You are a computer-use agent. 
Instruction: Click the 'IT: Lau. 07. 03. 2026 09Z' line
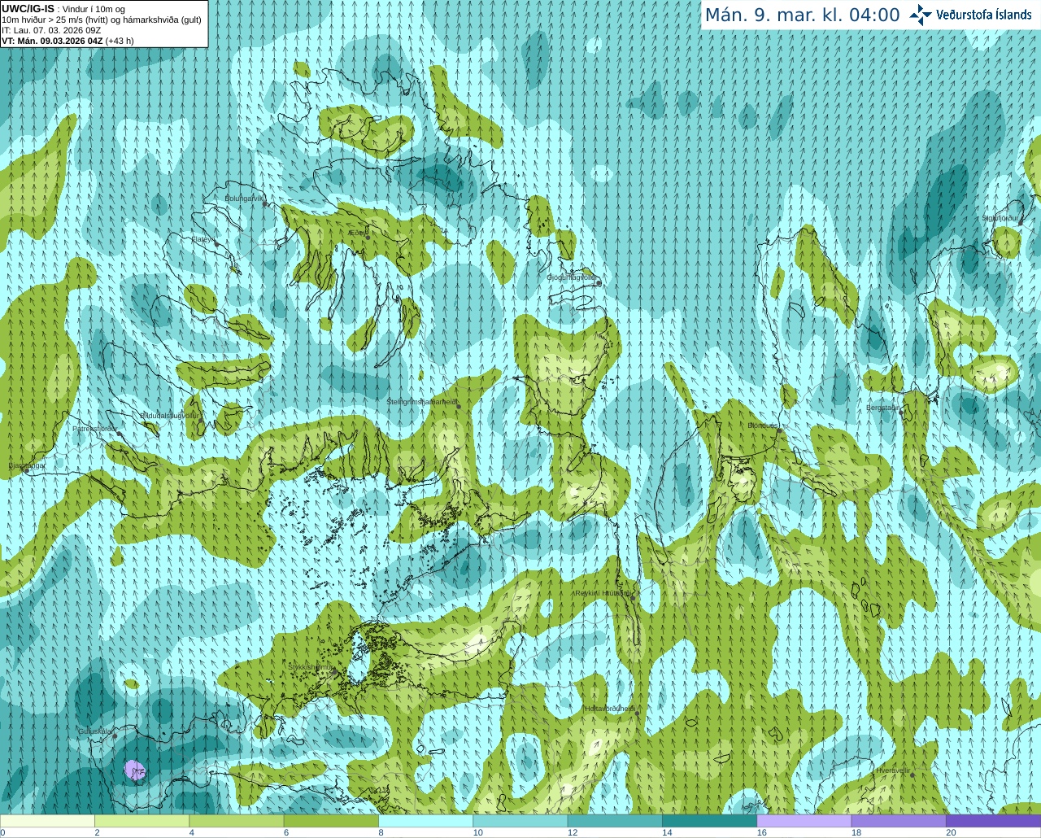pyautogui.click(x=52, y=30)
